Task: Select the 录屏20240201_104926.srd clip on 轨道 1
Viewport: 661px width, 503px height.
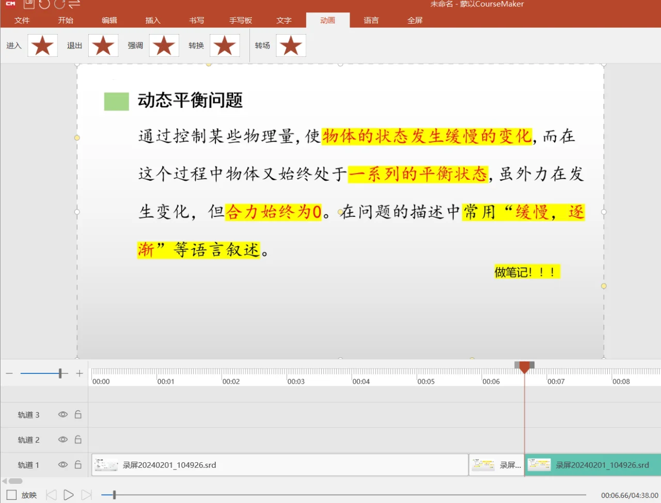Action: [x=279, y=464]
